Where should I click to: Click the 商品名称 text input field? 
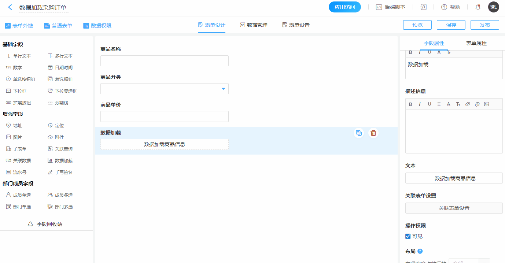click(164, 61)
